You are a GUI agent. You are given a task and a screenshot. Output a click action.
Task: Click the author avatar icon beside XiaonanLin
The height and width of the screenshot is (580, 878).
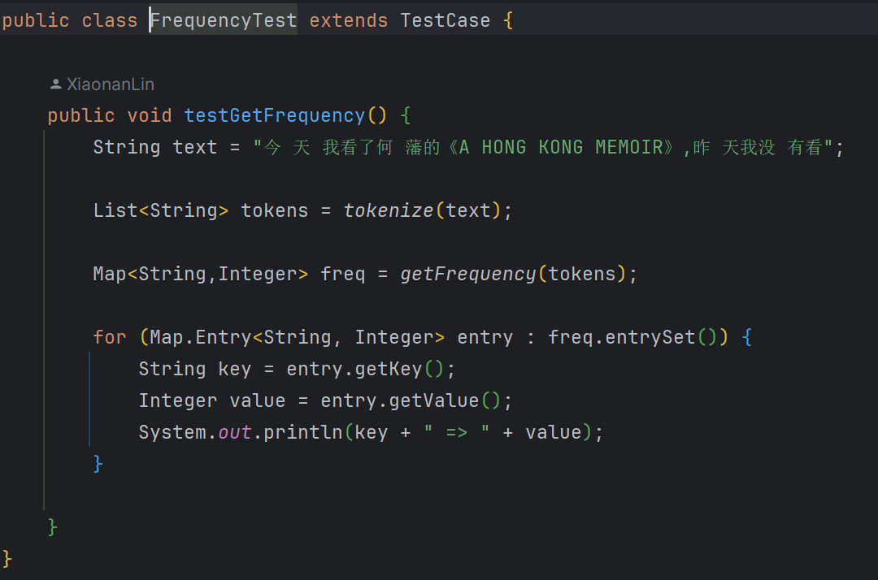[x=55, y=84]
